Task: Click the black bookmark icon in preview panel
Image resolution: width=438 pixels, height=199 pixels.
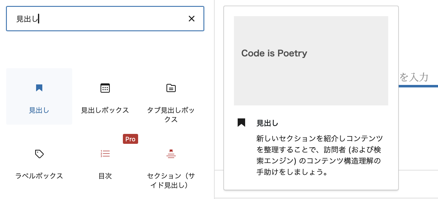Action: 241,123
